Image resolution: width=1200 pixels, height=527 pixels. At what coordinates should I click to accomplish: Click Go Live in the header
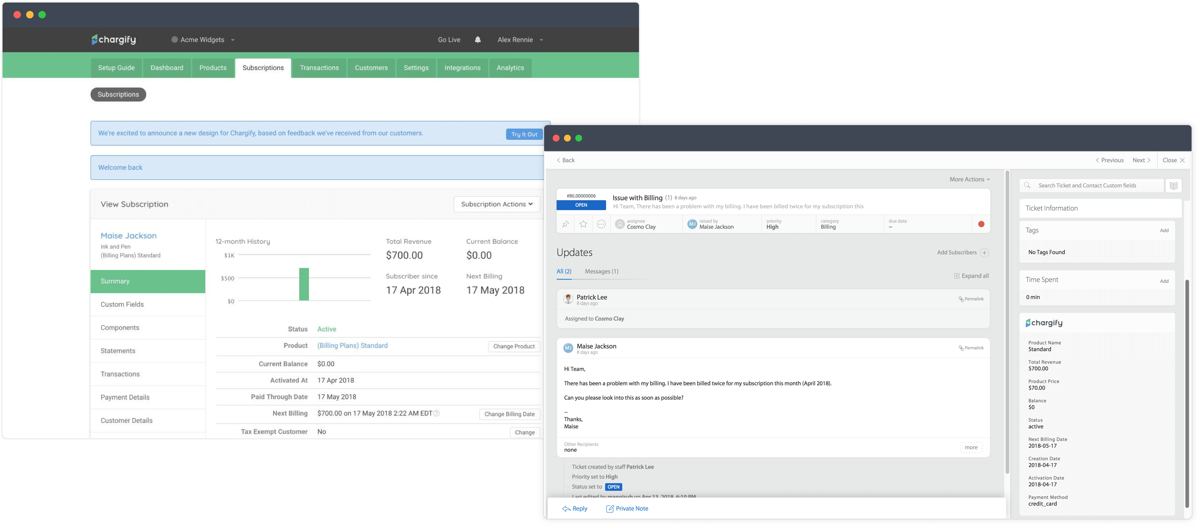(x=449, y=40)
